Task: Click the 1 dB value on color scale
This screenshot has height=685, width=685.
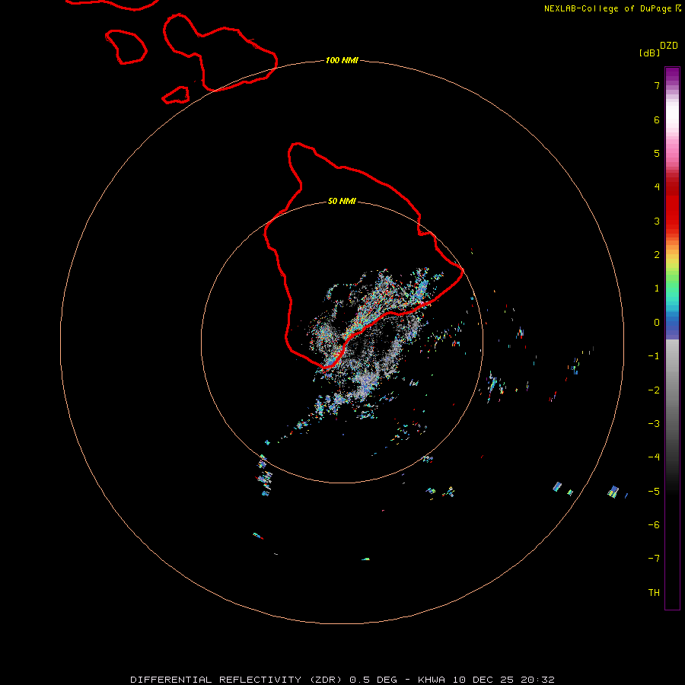Action: [x=657, y=288]
